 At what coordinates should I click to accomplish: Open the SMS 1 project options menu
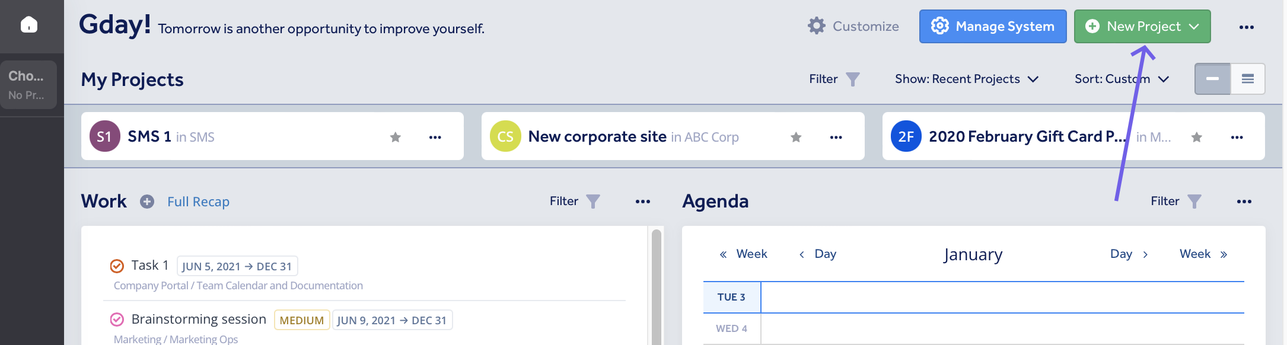(x=435, y=138)
